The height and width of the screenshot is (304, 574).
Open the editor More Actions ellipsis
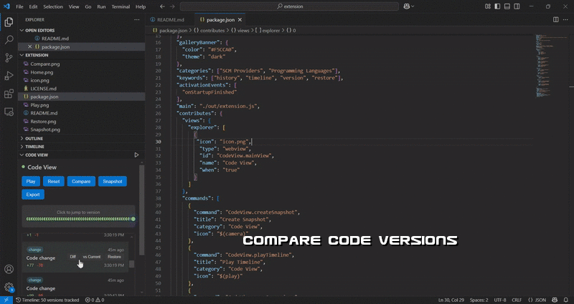[x=565, y=20]
